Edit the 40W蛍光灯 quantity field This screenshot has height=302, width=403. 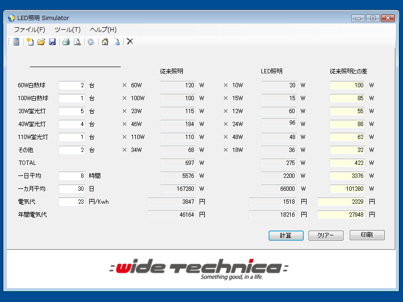click(72, 124)
